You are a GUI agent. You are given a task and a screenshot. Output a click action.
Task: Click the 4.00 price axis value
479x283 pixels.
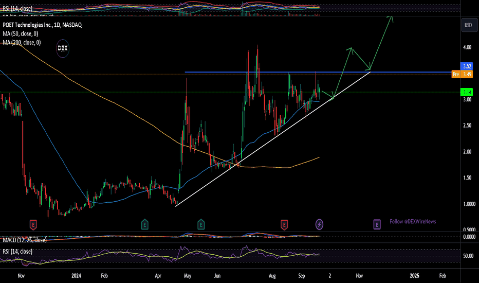467,47
